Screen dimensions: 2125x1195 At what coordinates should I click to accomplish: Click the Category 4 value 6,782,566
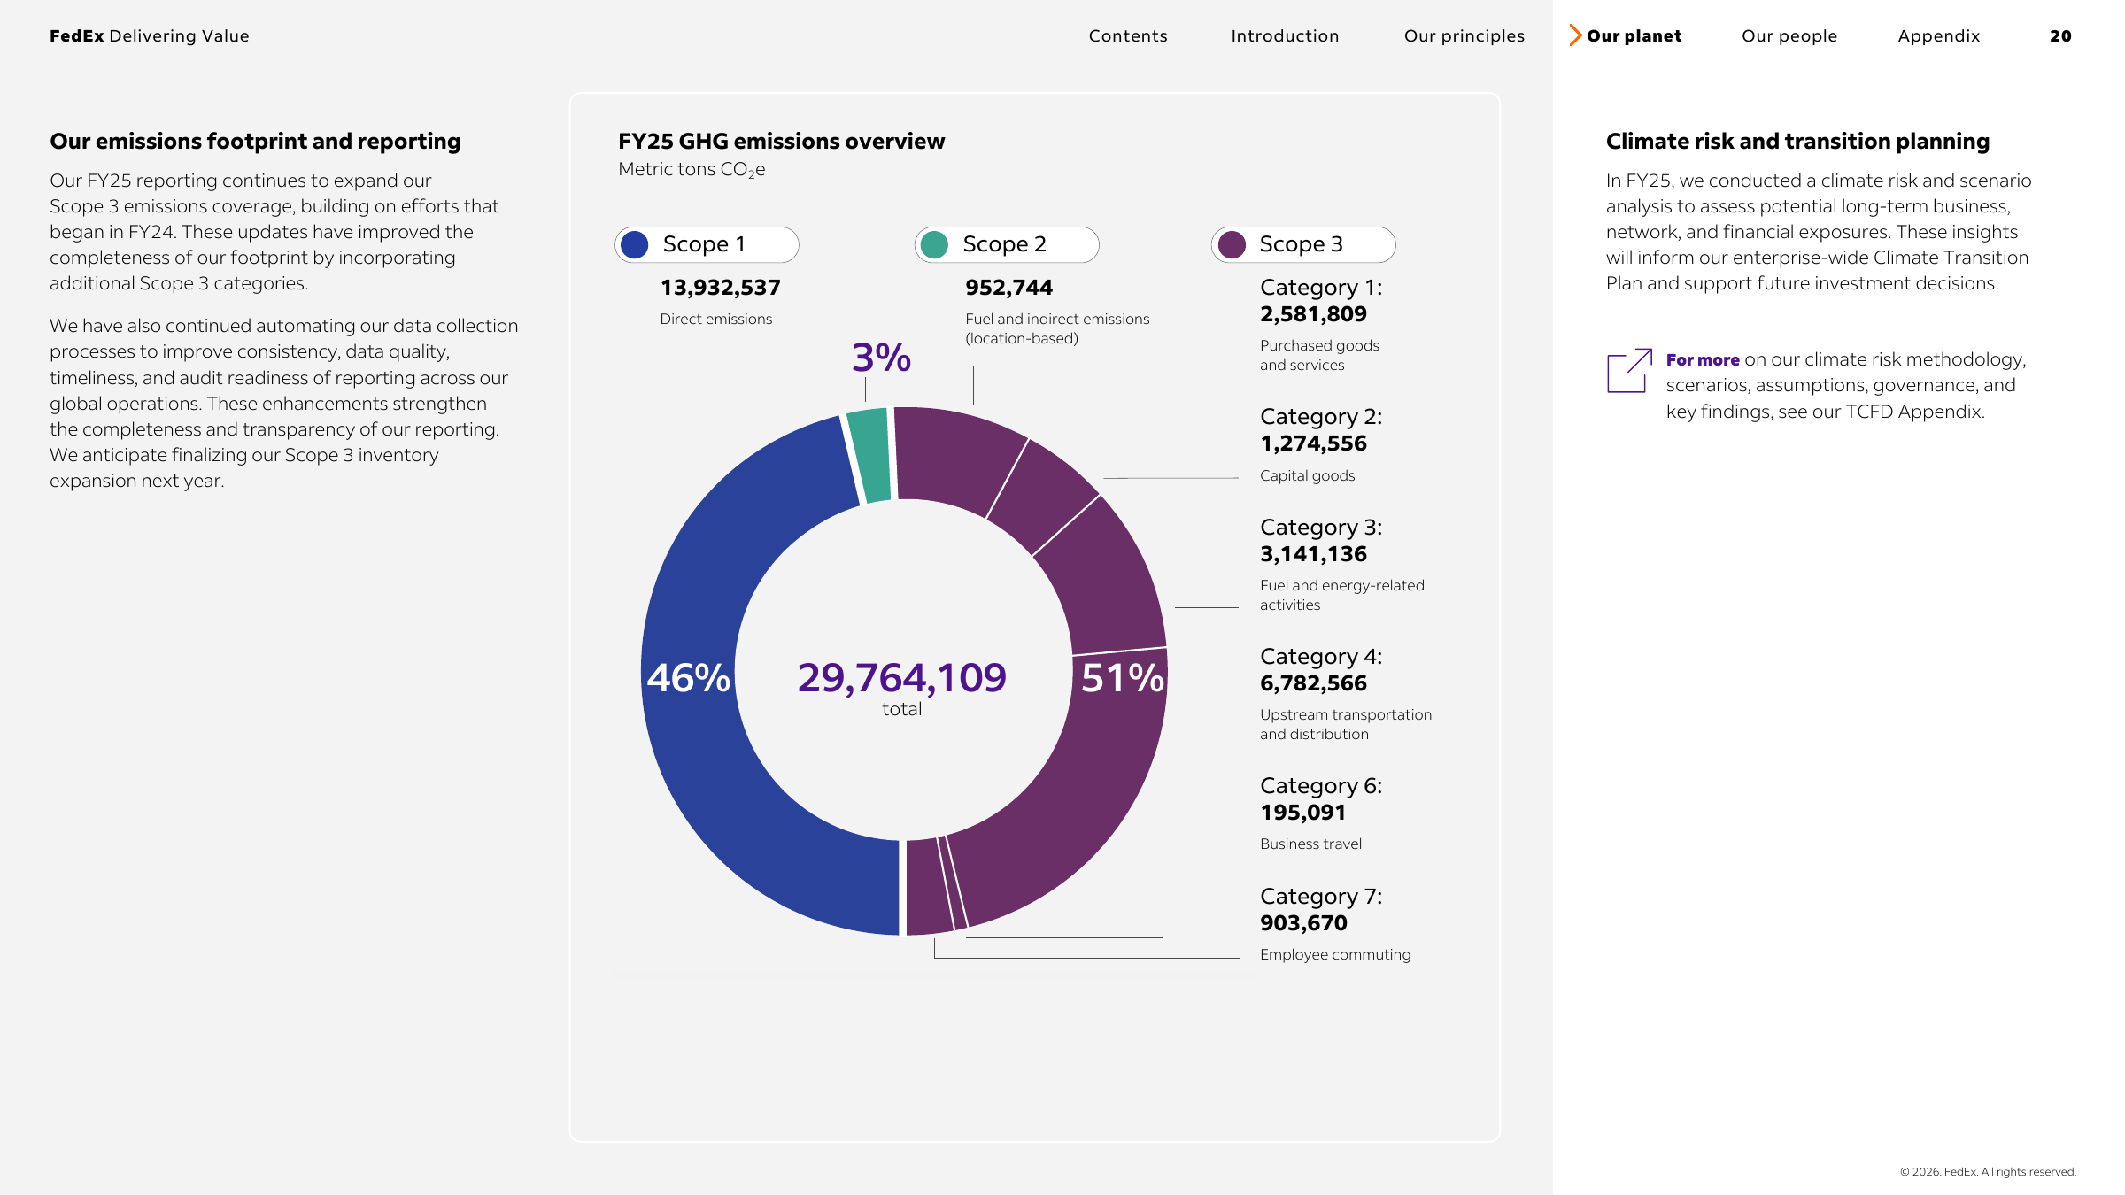pos(1313,683)
